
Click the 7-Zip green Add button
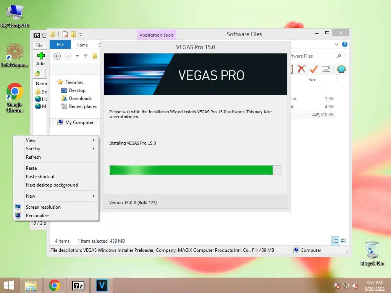[40, 59]
